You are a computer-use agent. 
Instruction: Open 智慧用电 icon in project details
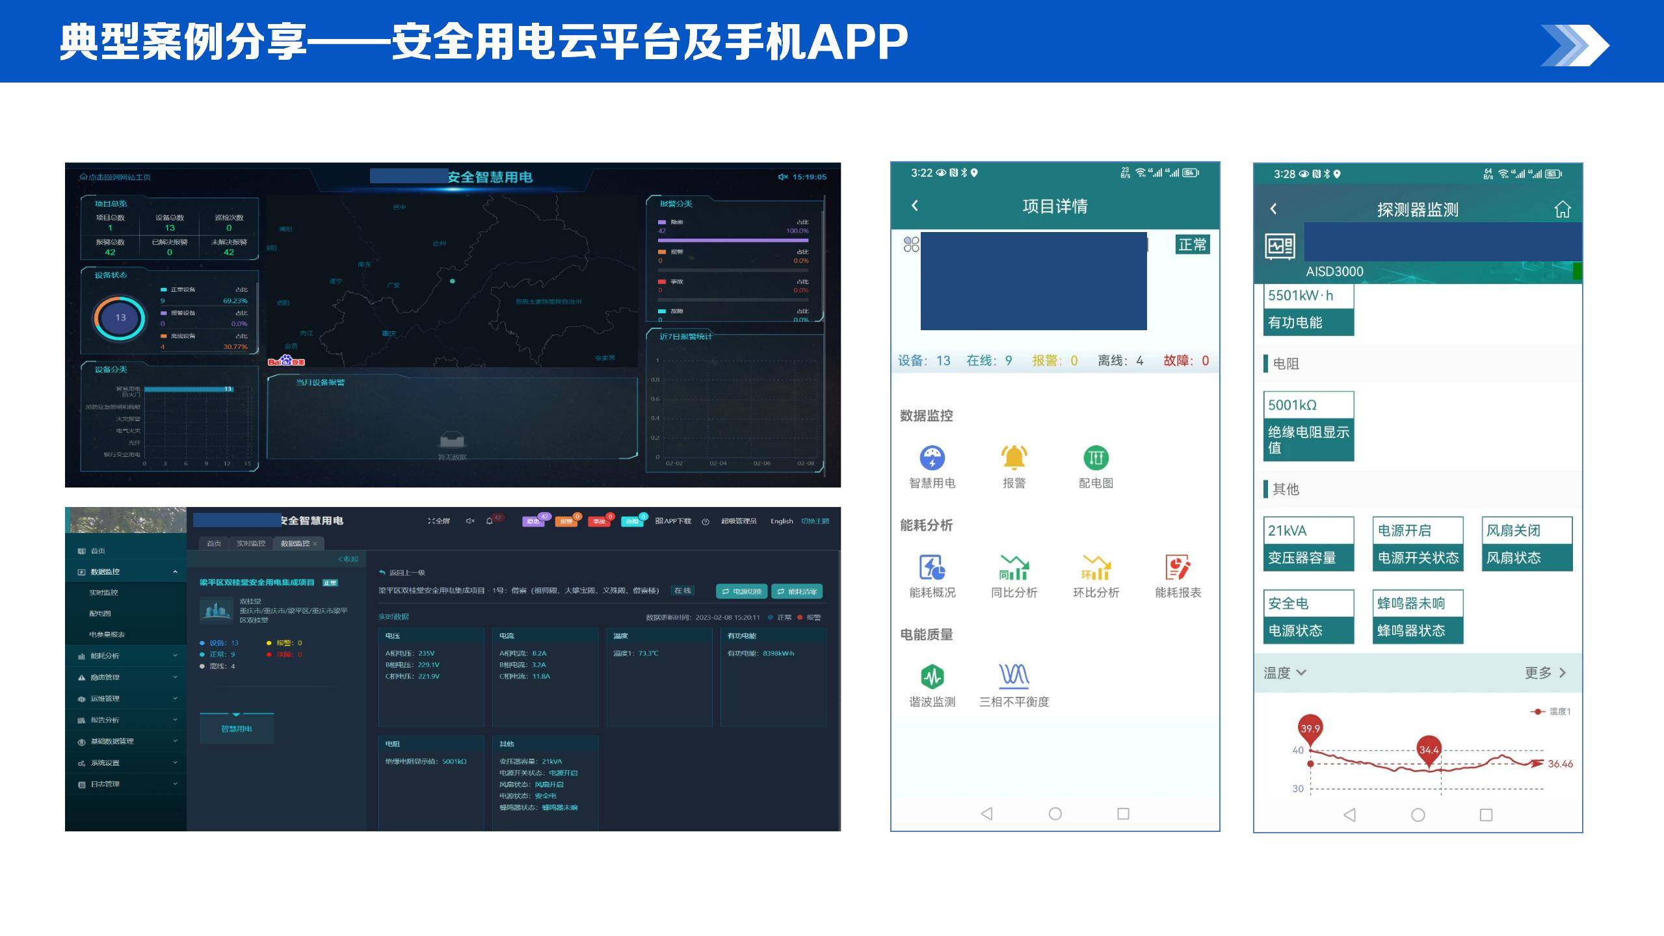932,458
